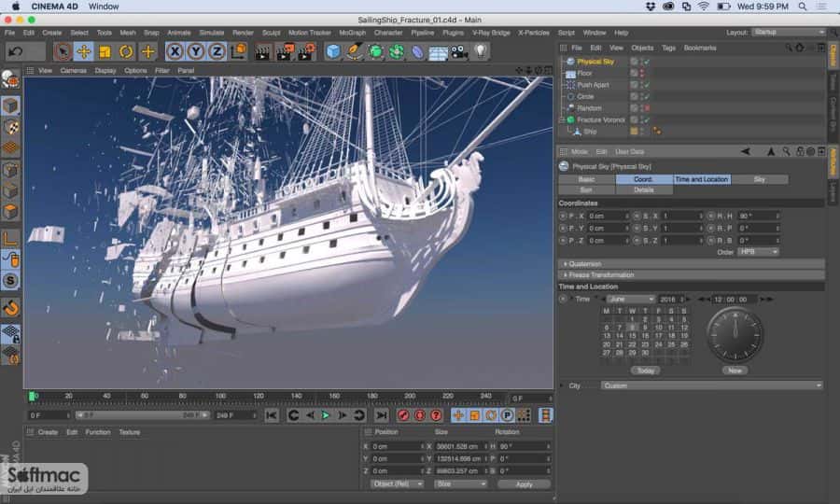Toggle Position keyframe recording
This screenshot has width=840, height=504.
458,415
